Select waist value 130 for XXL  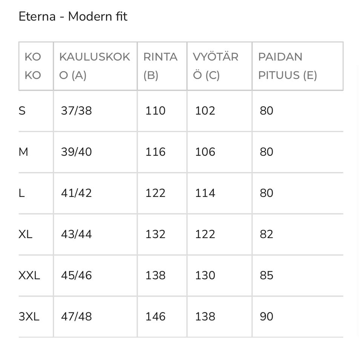pyautogui.click(x=205, y=275)
